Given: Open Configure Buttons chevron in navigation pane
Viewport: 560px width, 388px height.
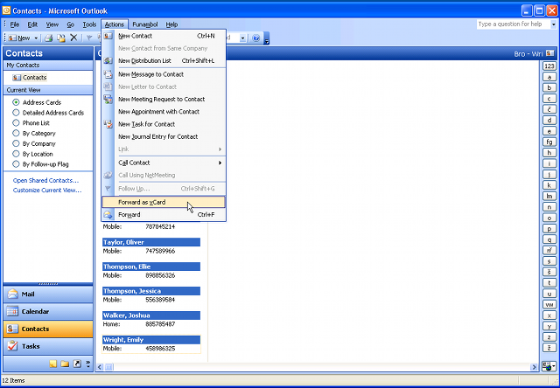Looking at the screenshot, I should [88, 364].
